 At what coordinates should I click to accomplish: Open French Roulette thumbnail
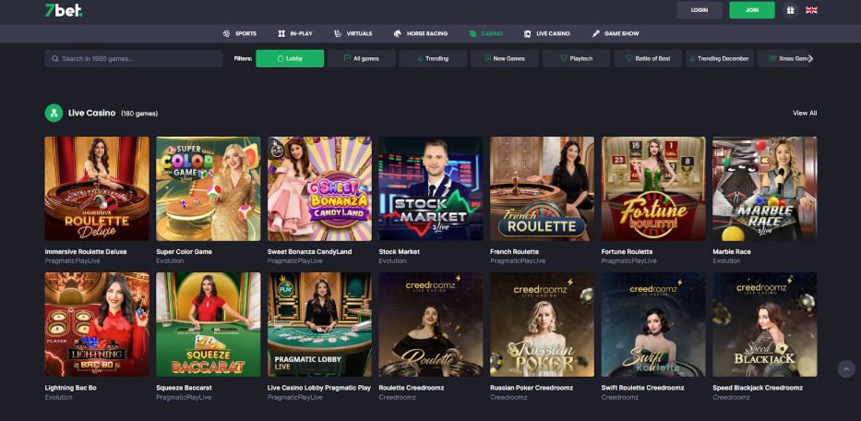[x=542, y=188]
